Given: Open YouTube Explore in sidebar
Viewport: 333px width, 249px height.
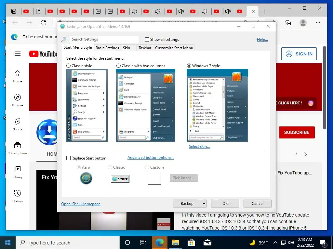Looking at the screenshot, I should click(x=18, y=101).
